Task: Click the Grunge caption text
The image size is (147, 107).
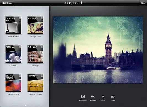Action: 35,65
